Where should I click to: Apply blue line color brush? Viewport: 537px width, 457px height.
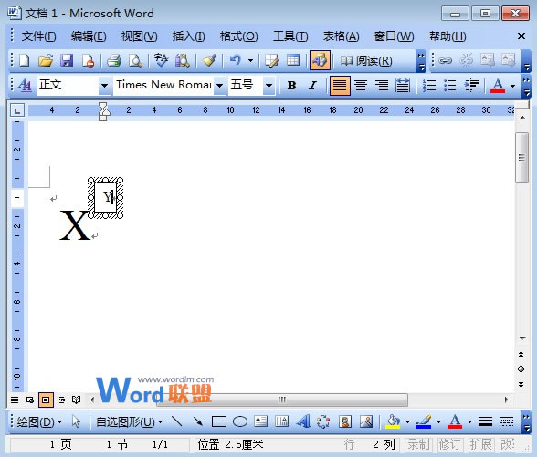click(x=424, y=421)
